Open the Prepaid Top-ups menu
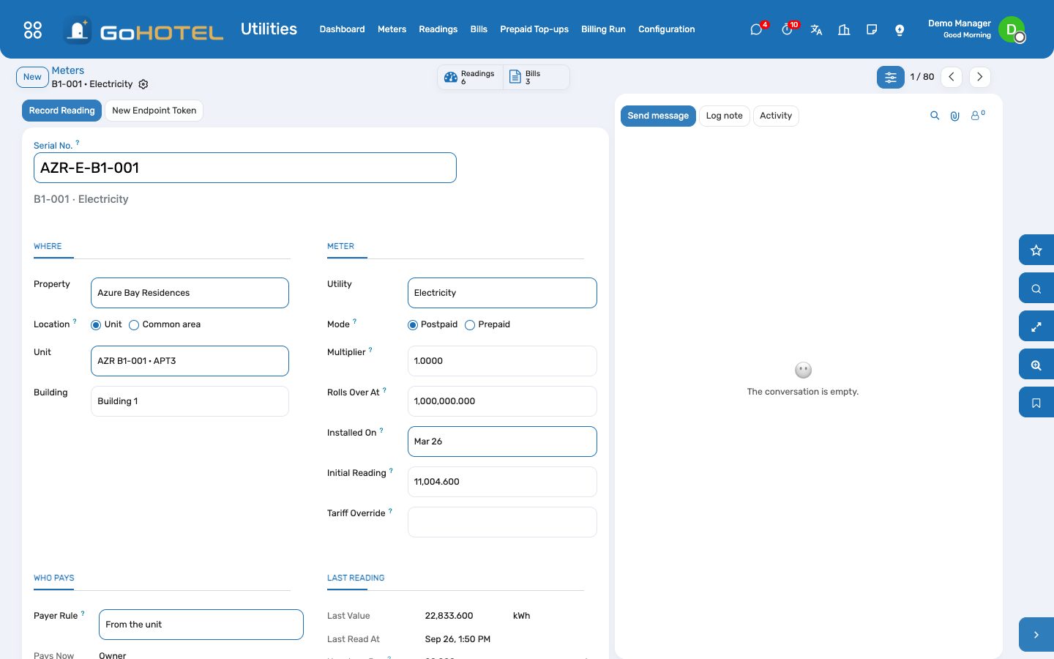 coord(534,29)
